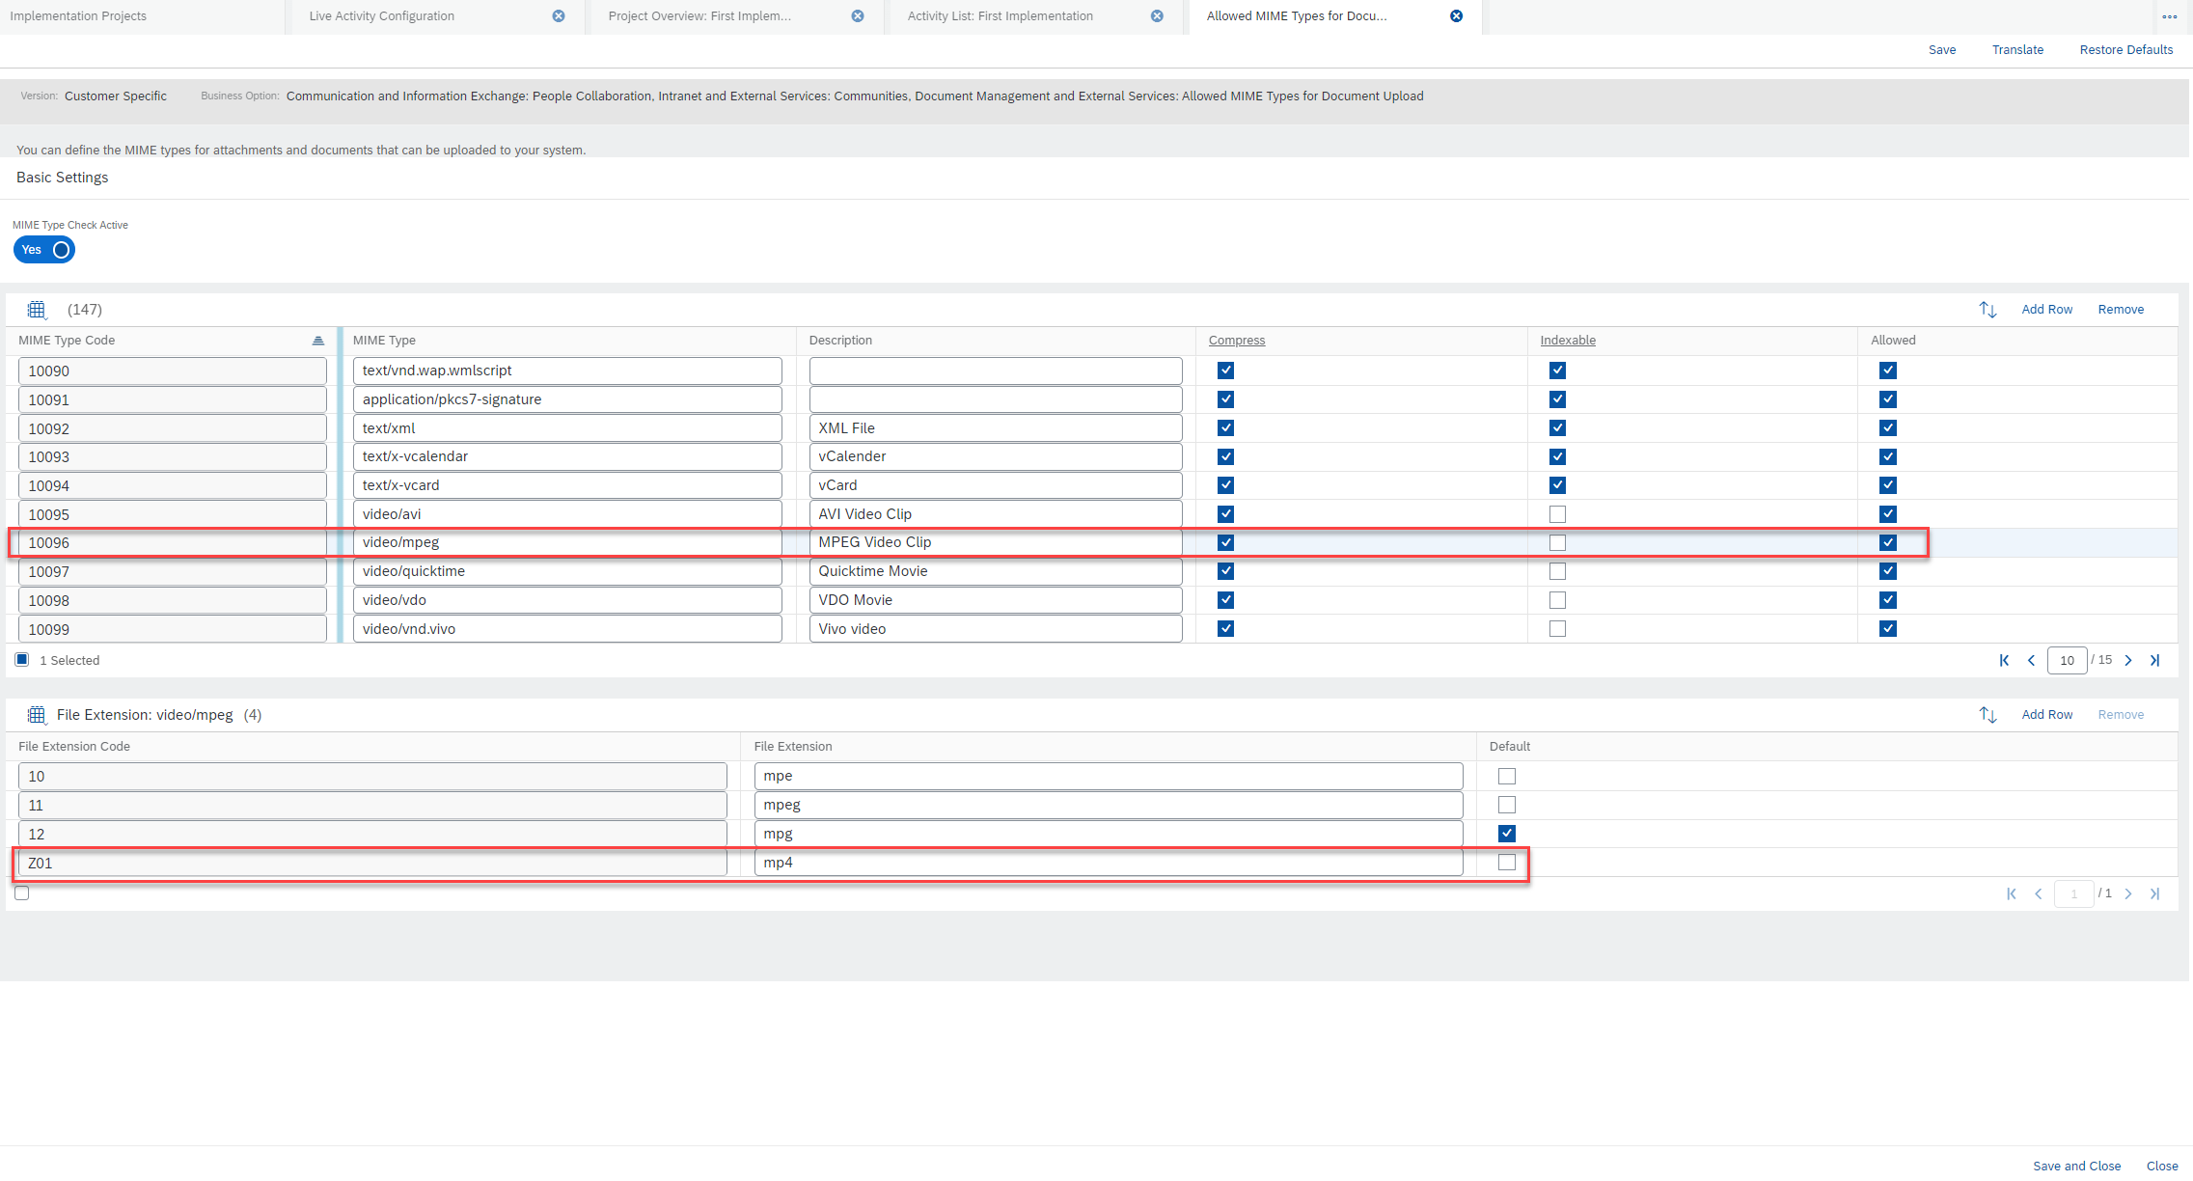Open MIME type table settings grid icon
The height and width of the screenshot is (1181, 2193).
point(37,310)
